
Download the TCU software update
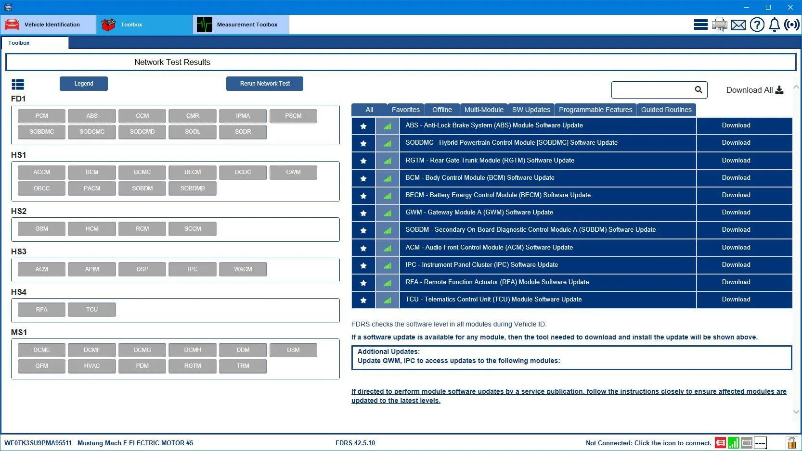(x=736, y=300)
